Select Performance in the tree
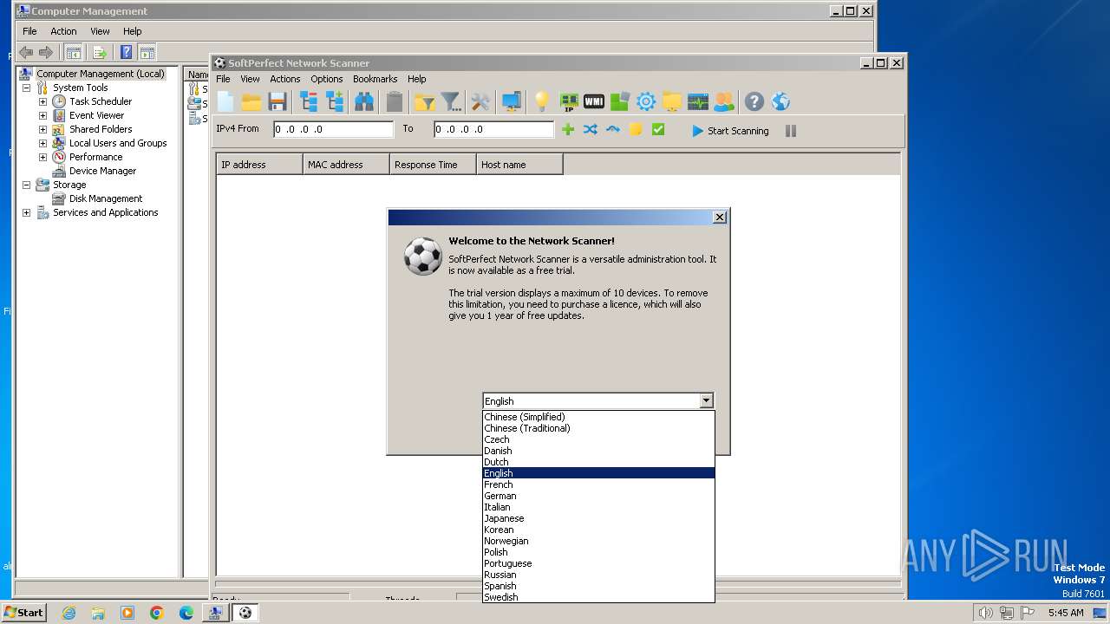The width and height of the screenshot is (1110, 624). [x=95, y=157]
